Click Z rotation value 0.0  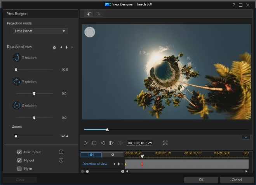point(64,118)
